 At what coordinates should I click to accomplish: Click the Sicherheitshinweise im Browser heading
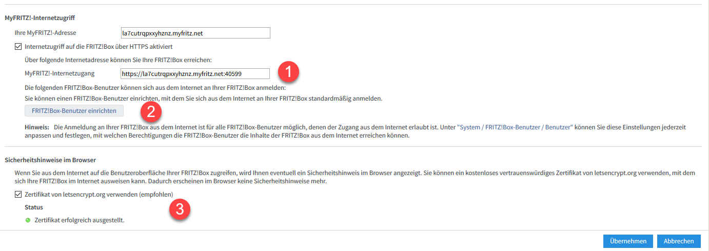pos(50,160)
